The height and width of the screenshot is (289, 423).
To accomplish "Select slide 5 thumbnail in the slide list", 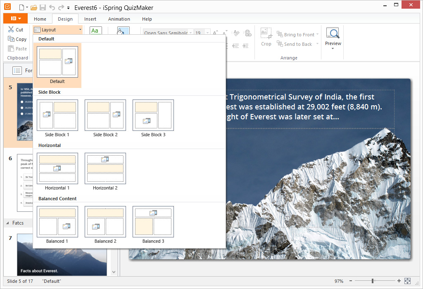I will coord(25,112).
